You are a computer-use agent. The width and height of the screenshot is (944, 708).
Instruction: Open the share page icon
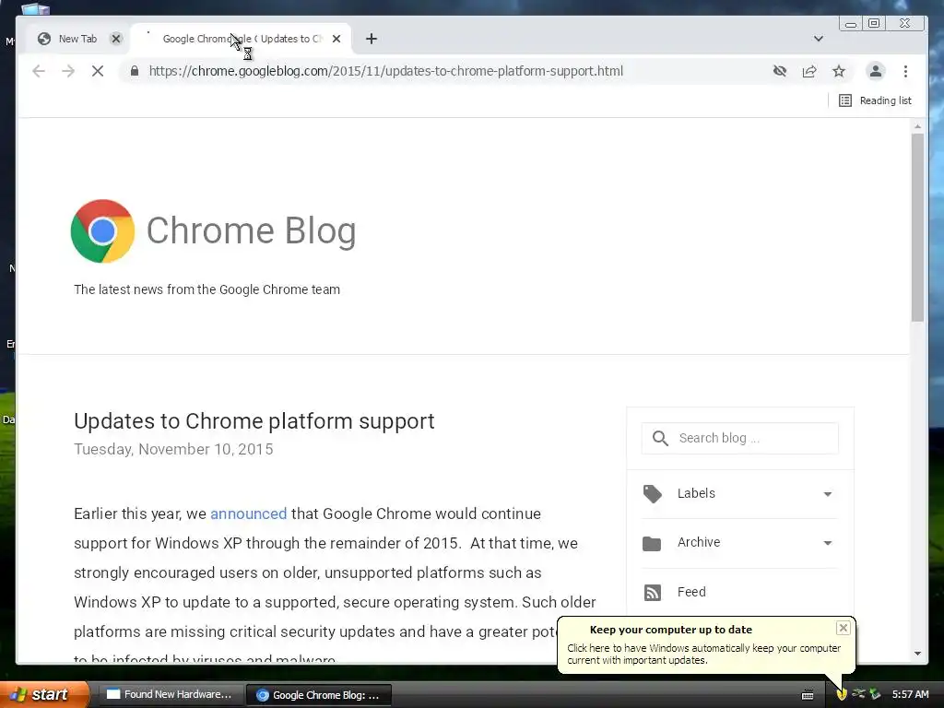[x=809, y=71]
